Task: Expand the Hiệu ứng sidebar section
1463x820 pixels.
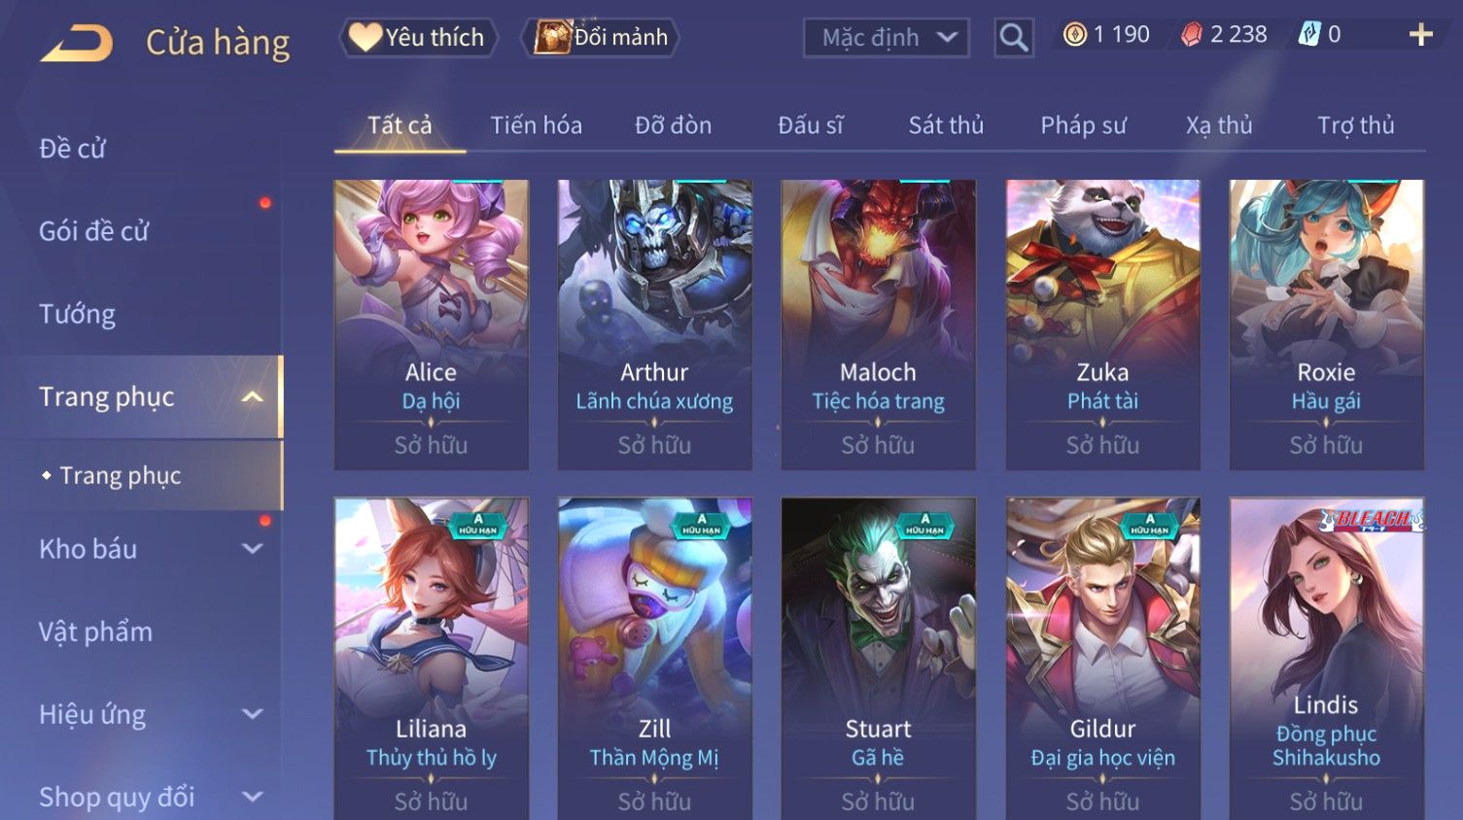Action: (x=252, y=714)
